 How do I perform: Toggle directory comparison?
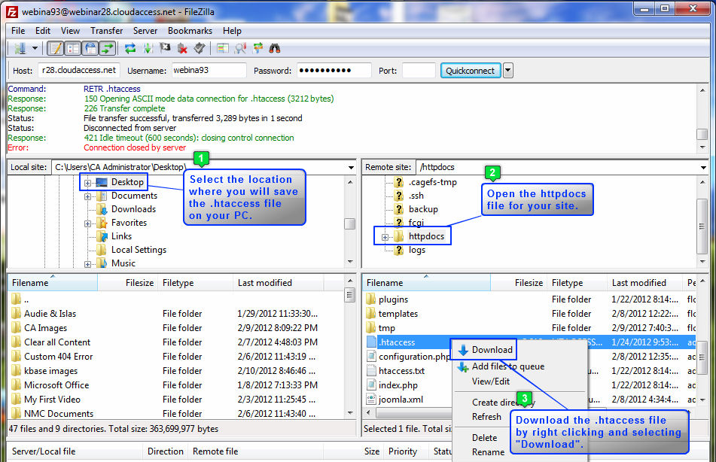pos(240,48)
